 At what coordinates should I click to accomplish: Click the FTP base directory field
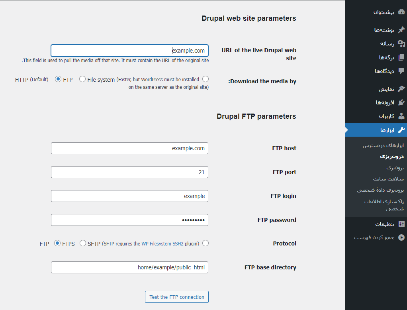tap(129, 267)
